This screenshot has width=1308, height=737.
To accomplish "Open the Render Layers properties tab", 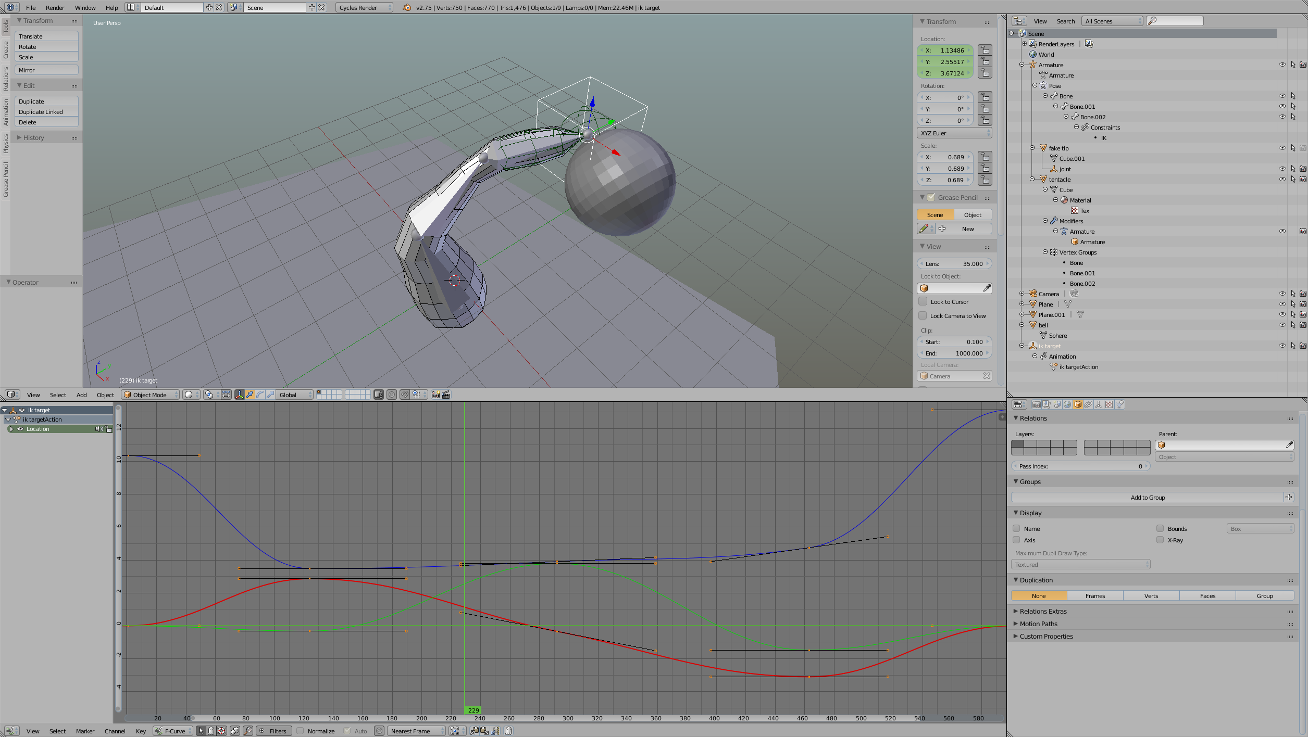I will 1047,404.
